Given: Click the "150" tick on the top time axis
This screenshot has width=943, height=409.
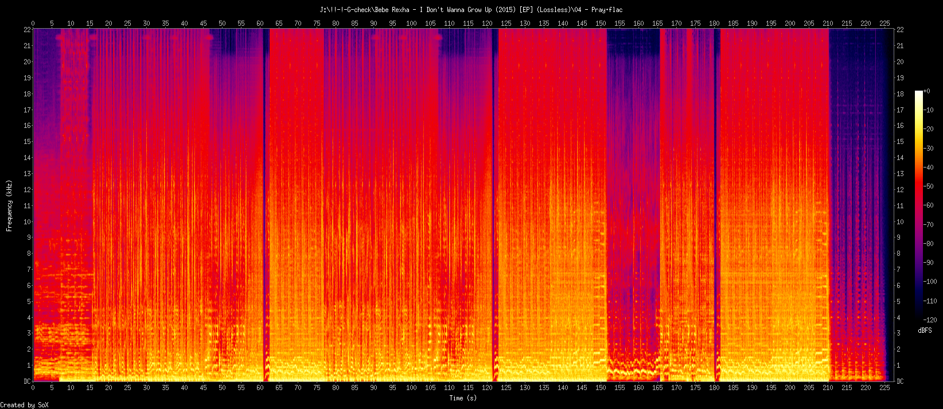Looking at the screenshot, I should 601,24.
